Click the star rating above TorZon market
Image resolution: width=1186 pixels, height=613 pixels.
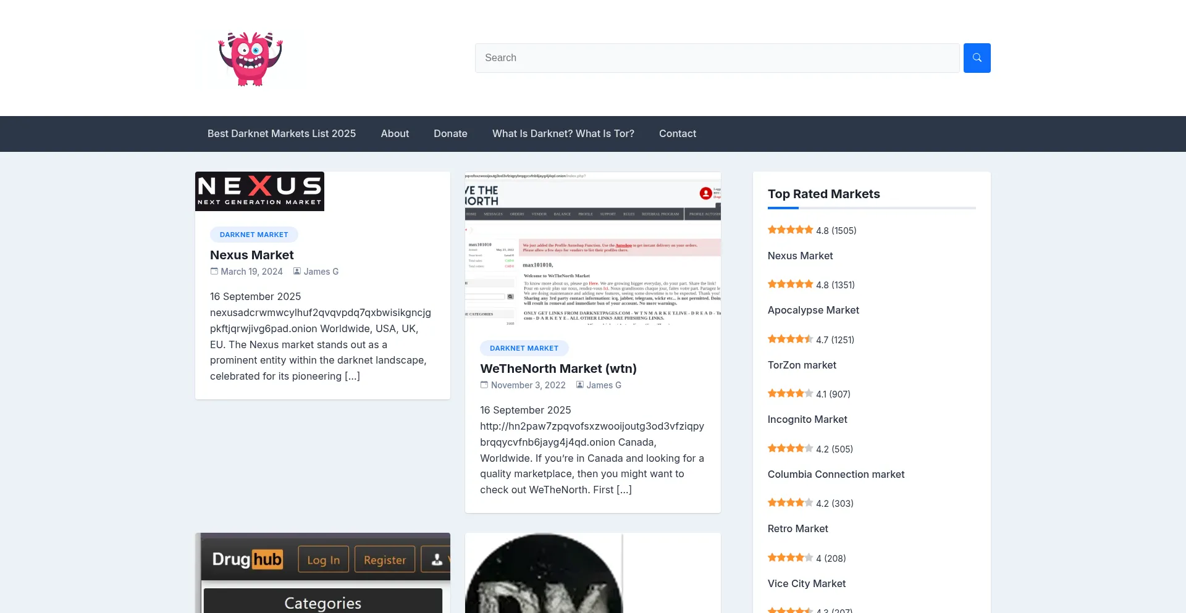(791, 340)
